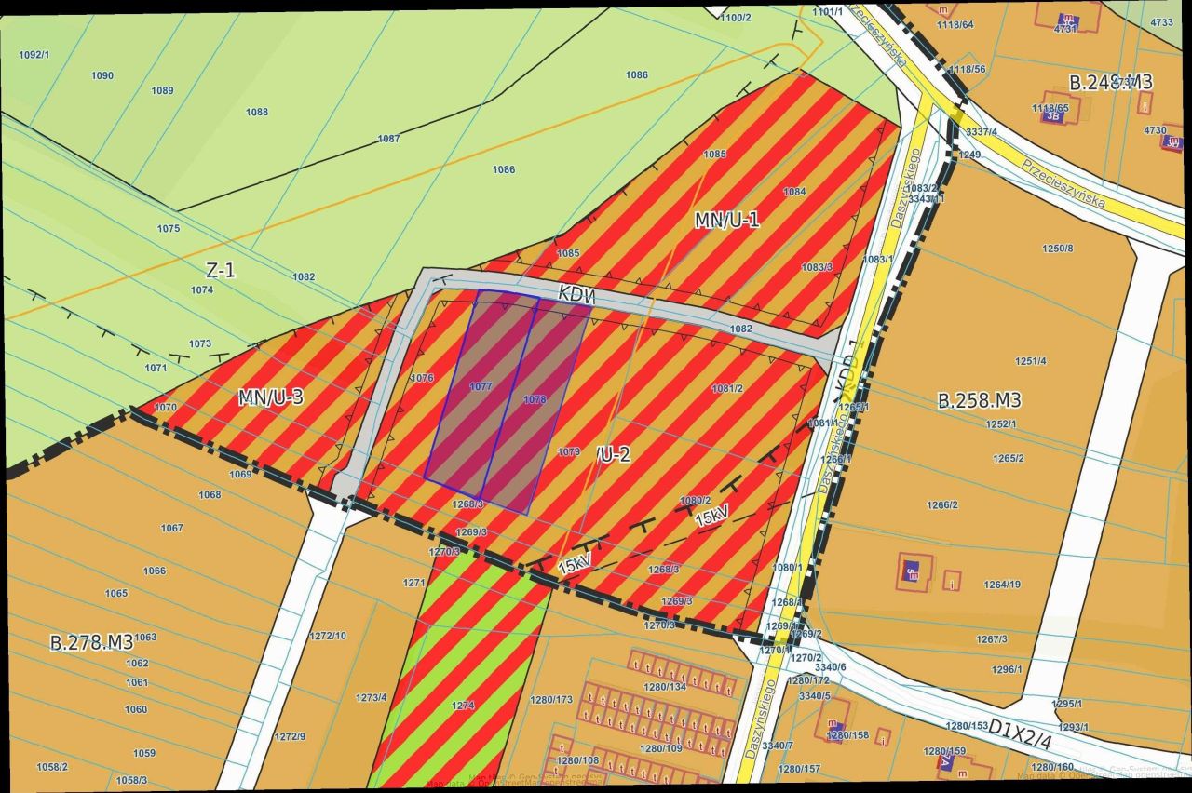This screenshot has height=793, width=1192.
Task: Click parcel 1080/2
Action: coord(696,501)
